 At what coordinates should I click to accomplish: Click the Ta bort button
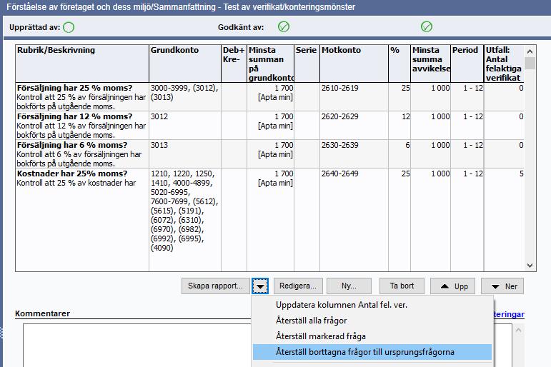402,286
